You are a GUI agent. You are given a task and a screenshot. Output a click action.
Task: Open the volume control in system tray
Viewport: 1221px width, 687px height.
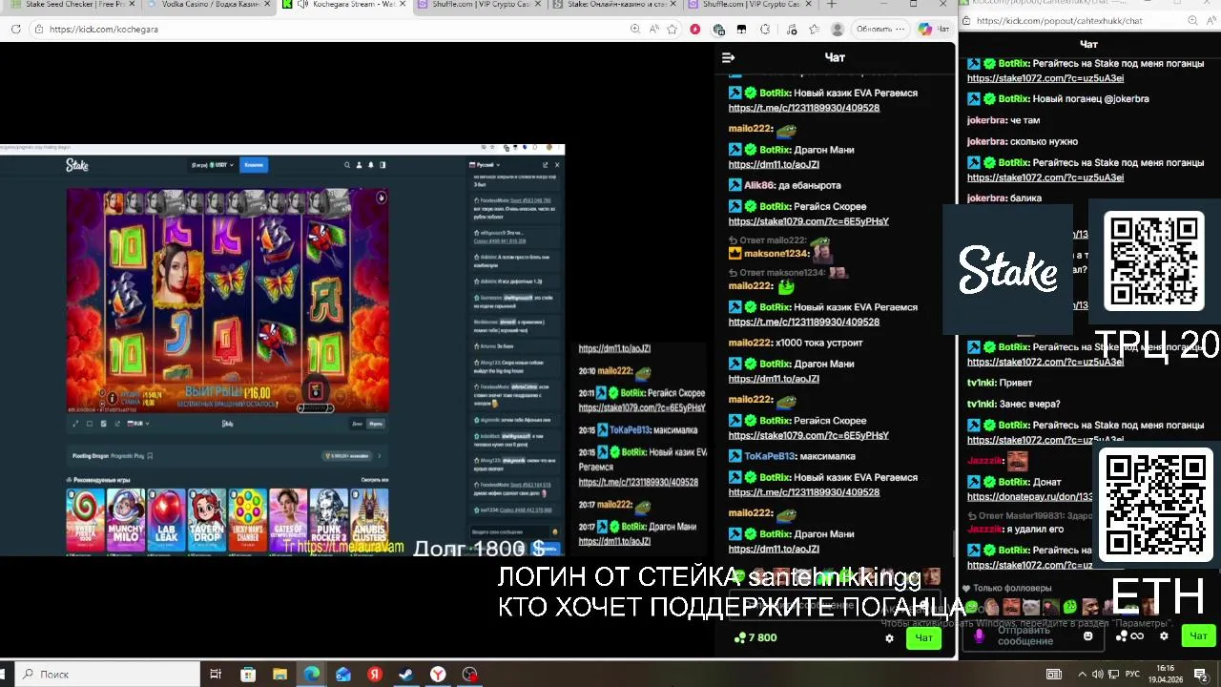coord(1098,675)
